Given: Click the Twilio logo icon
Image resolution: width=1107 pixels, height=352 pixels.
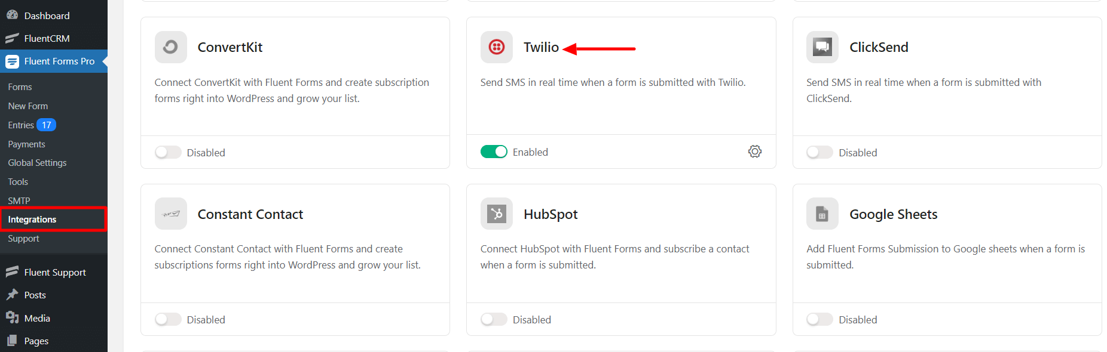Looking at the screenshot, I should 497,47.
